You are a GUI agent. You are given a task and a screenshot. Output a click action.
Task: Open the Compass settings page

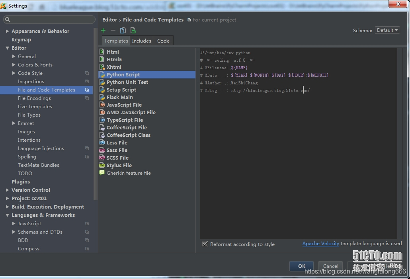point(29,249)
